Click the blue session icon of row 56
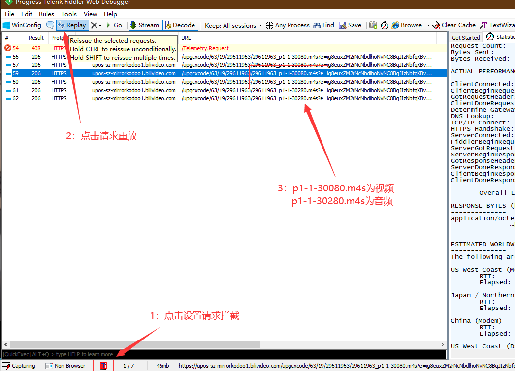Viewport: 515px width, 371px height. click(x=8, y=57)
